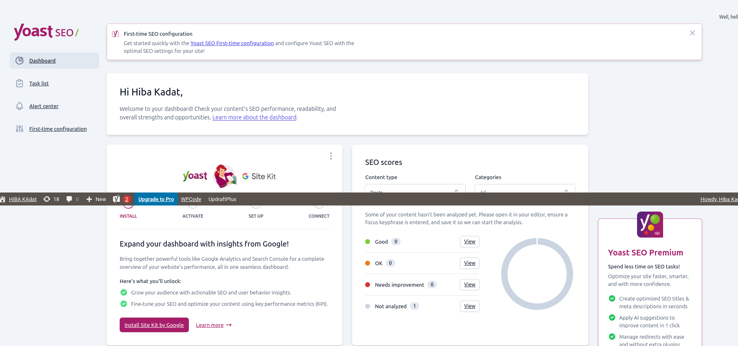The width and height of the screenshot is (738, 346).
Task: Open HIBA KAdat site link
Action: 23,199
